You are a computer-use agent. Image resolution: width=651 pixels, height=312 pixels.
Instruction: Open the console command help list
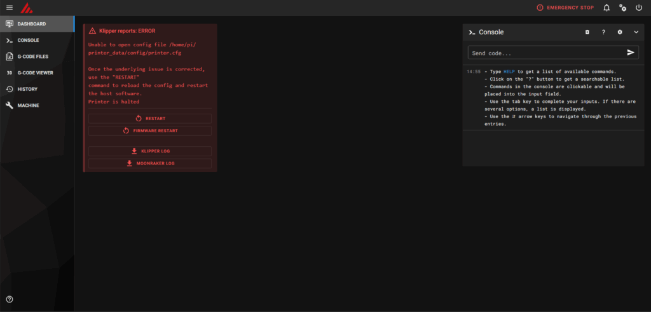click(603, 32)
